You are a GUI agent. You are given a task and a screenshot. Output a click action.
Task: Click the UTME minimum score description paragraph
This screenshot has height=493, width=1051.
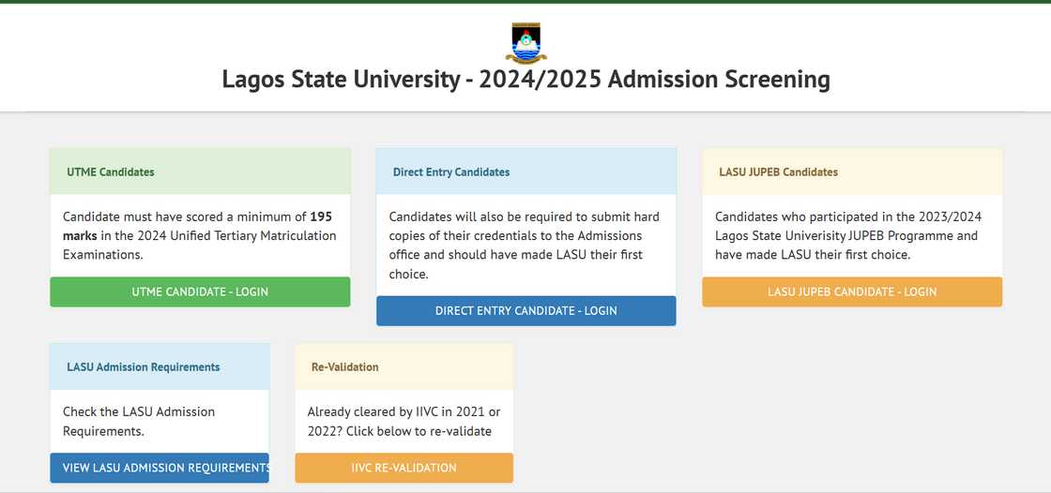199,236
